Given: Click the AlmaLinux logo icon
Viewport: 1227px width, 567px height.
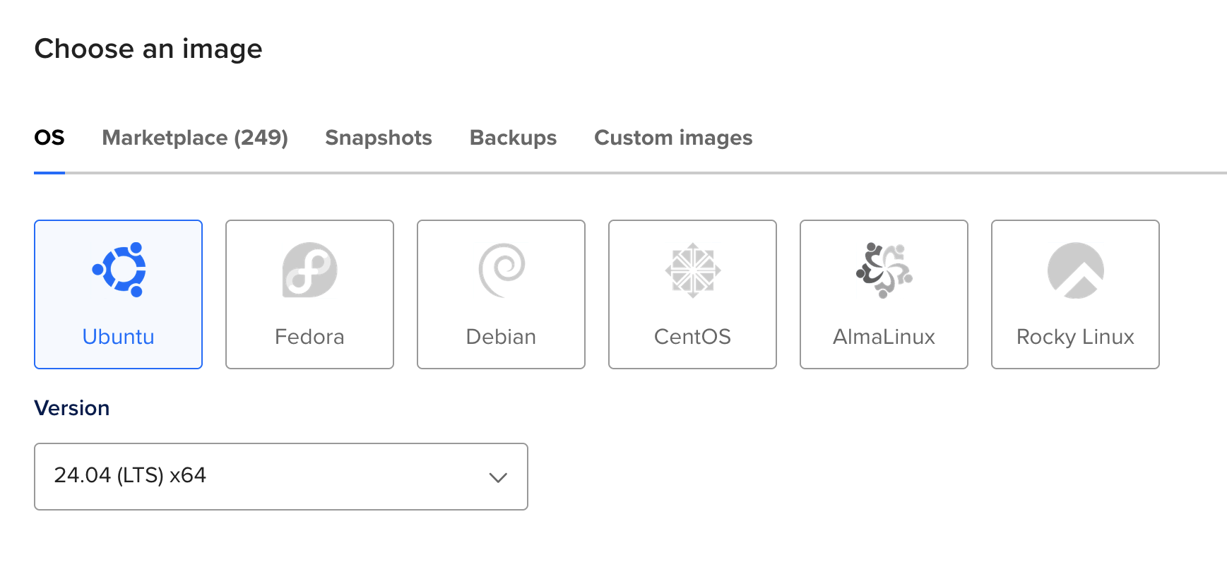Looking at the screenshot, I should (x=884, y=270).
